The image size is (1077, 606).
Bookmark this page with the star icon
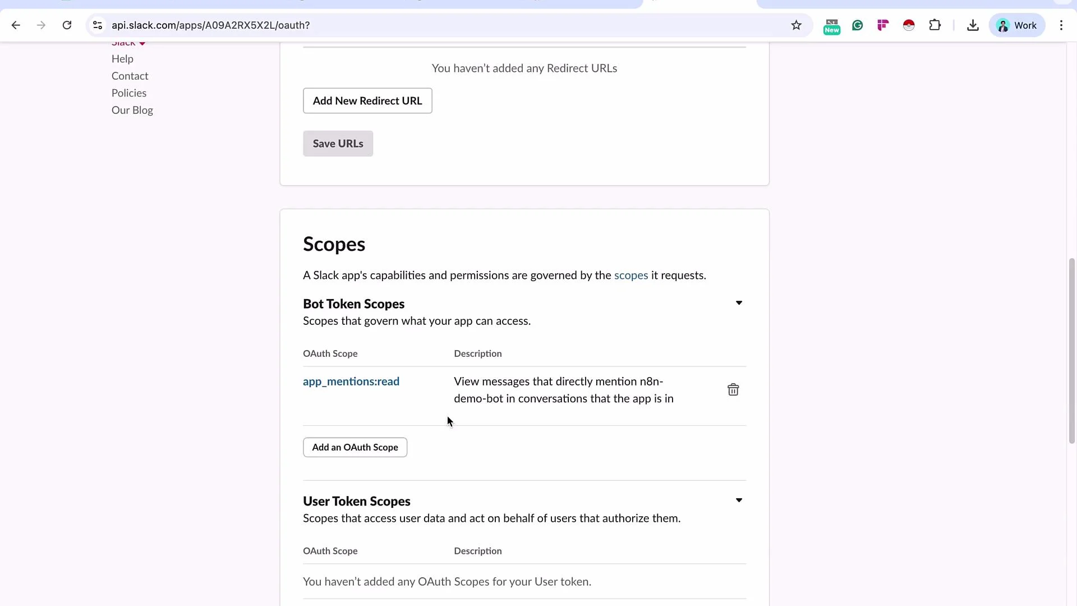796,25
